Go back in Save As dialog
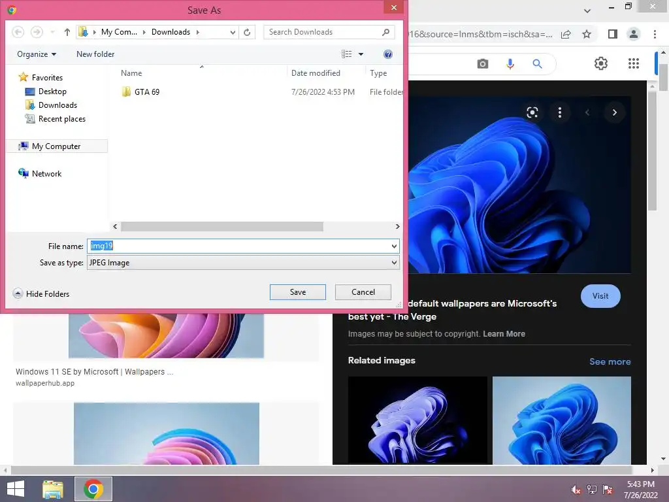Screen dimensions: 669x502 click(x=18, y=32)
